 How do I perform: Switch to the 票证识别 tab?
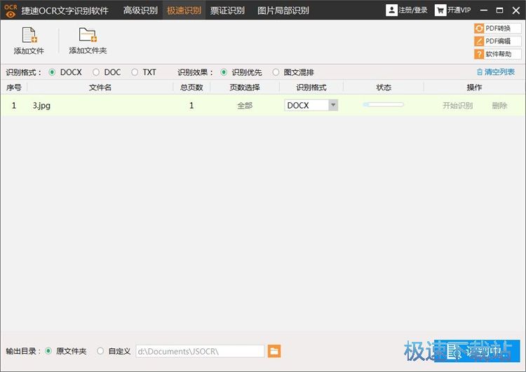click(227, 11)
